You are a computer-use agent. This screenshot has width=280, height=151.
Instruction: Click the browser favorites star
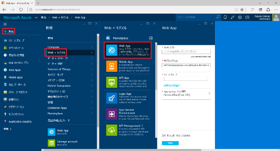pyautogui.click(x=242, y=9)
